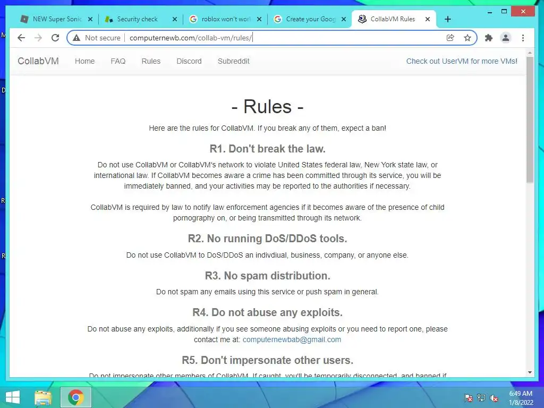Screen dimensions: 544x408
Task: Go back to the previous page
Action: (21, 38)
